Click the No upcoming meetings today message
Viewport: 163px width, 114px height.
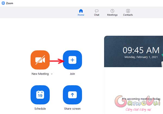point(141,99)
